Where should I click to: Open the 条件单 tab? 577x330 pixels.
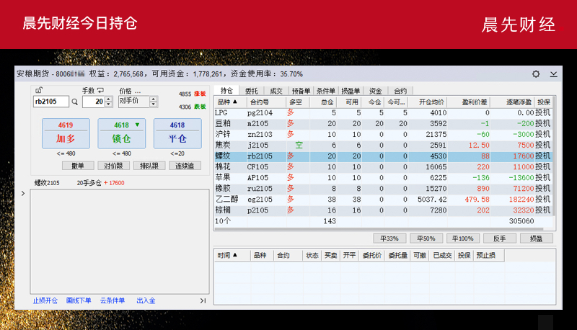[x=327, y=92]
